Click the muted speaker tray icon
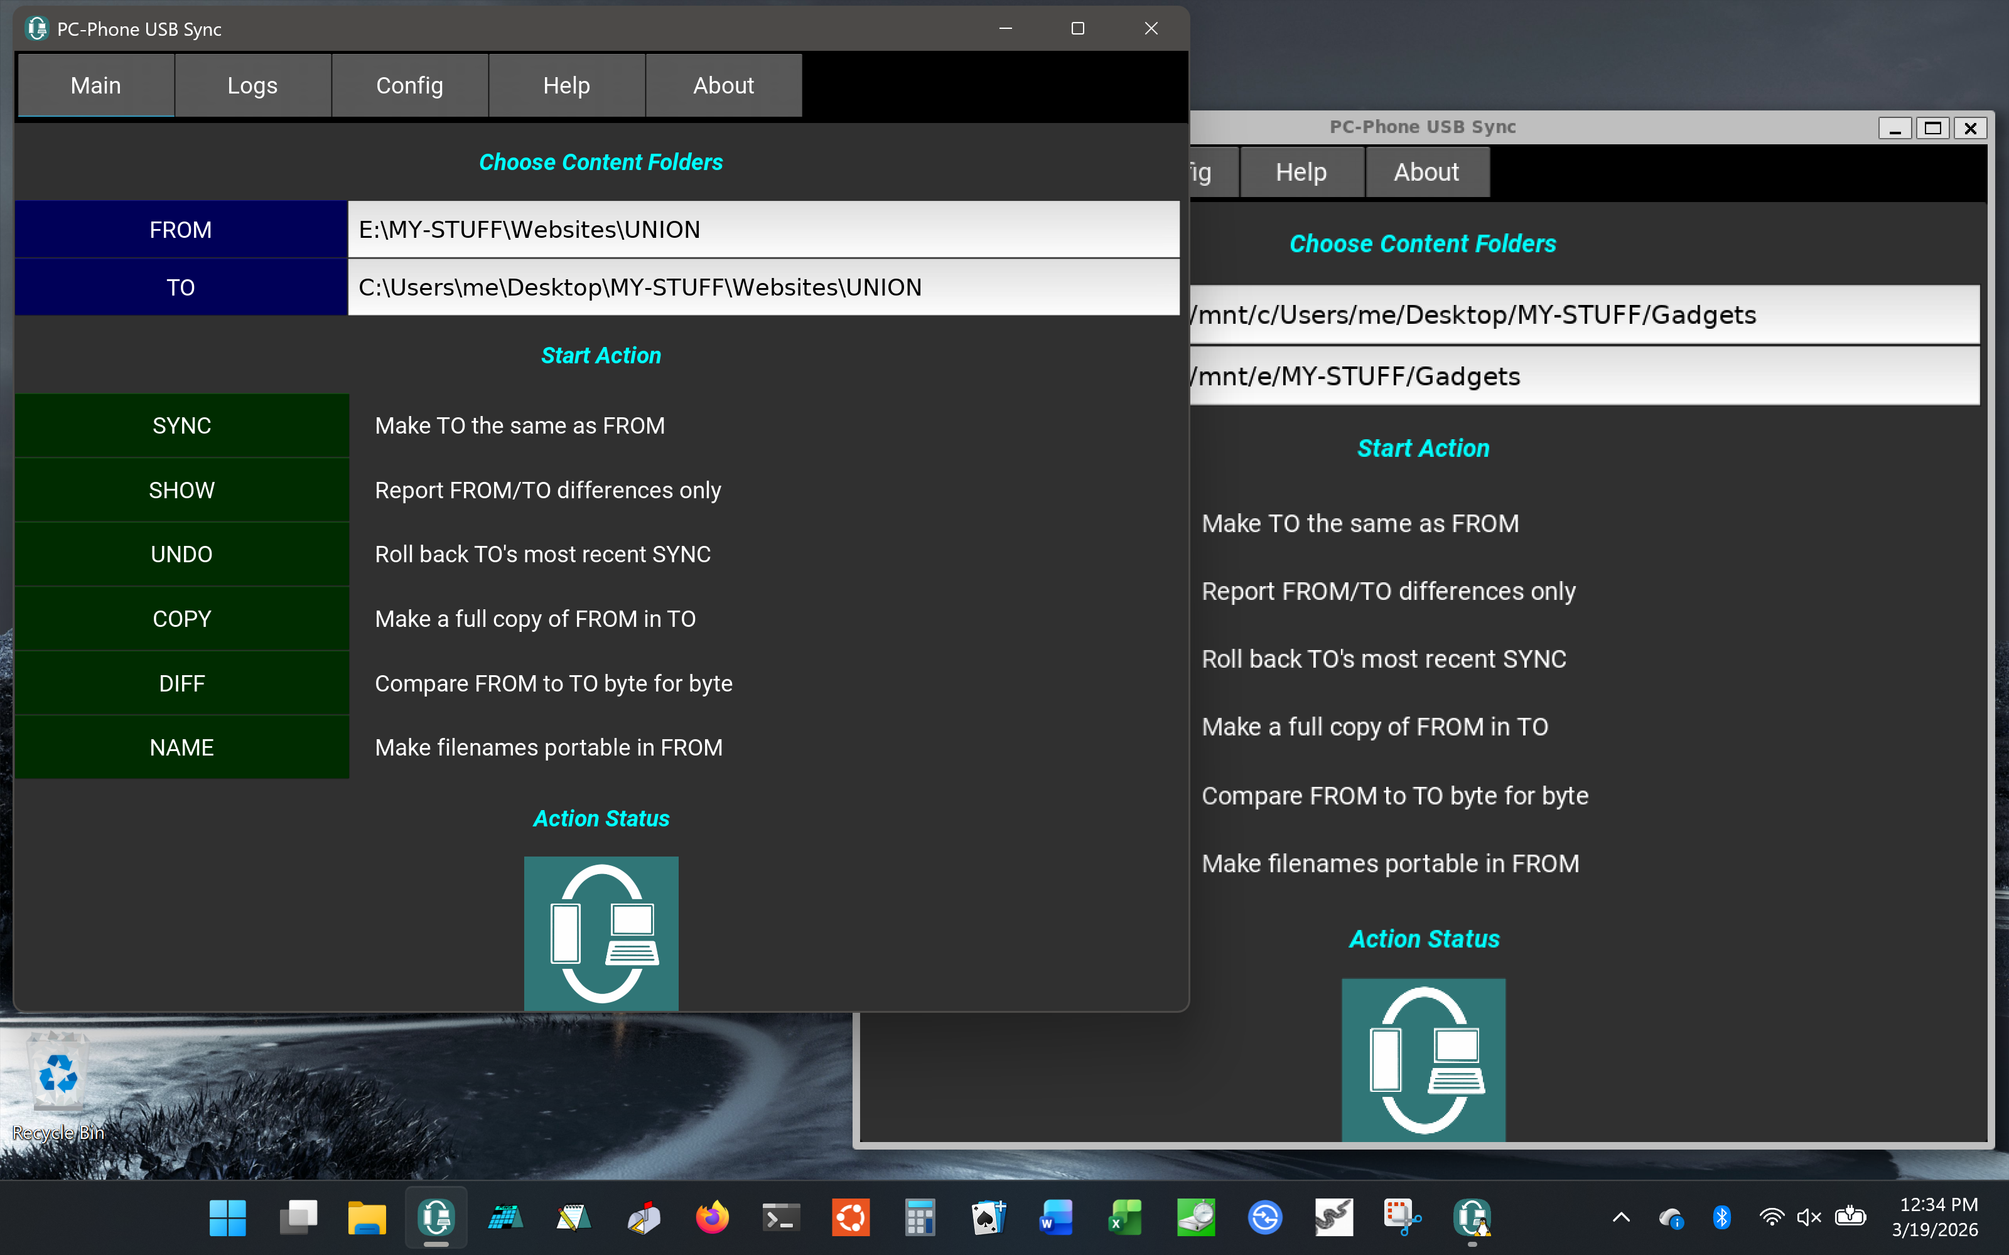The height and width of the screenshot is (1255, 2009). [x=1808, y=1217]
